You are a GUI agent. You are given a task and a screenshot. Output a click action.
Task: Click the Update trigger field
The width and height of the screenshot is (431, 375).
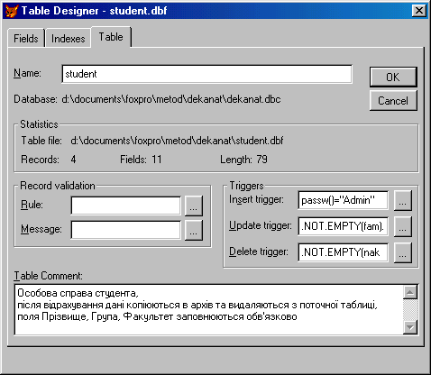[x=343, y=226]
